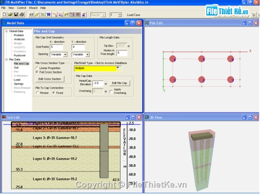Select Soil in the model tree

(x=16, y=67)
